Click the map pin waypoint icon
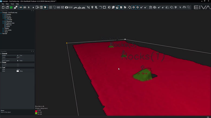The height and width of the screenshot is (118, 211). (x=92, y=7)
